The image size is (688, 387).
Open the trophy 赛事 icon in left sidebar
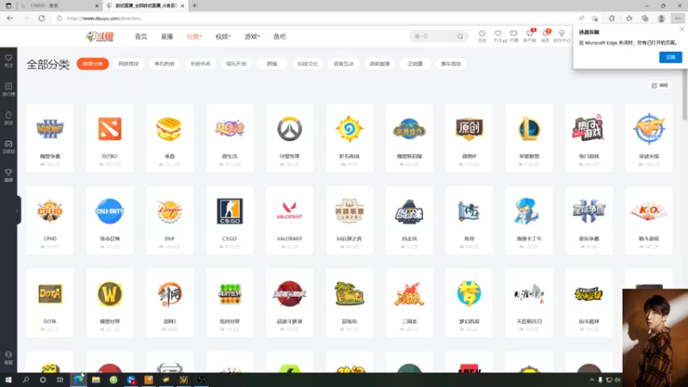[9, 175]
